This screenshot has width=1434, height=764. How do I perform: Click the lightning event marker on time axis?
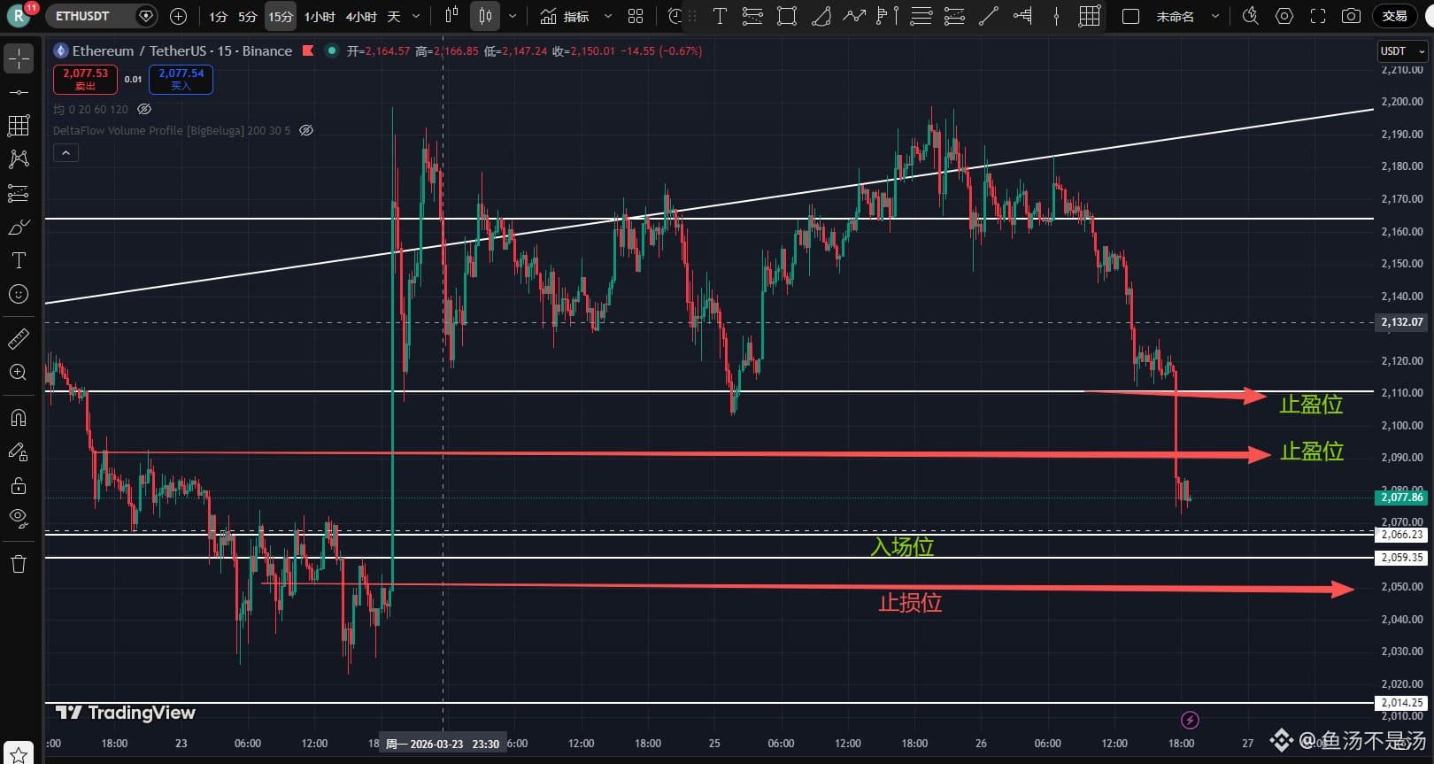tap(1190, 720)
